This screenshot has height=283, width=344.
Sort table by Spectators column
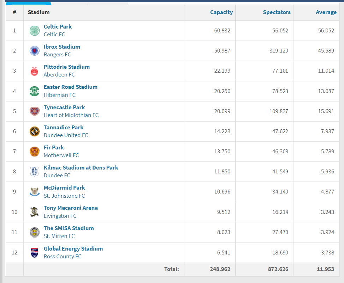(277, 12)
